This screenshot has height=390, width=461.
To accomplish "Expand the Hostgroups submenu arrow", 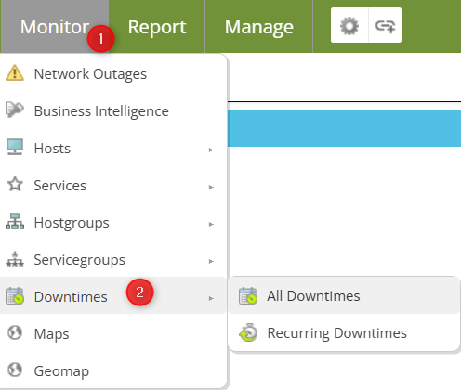I will [x=211, y=224].
